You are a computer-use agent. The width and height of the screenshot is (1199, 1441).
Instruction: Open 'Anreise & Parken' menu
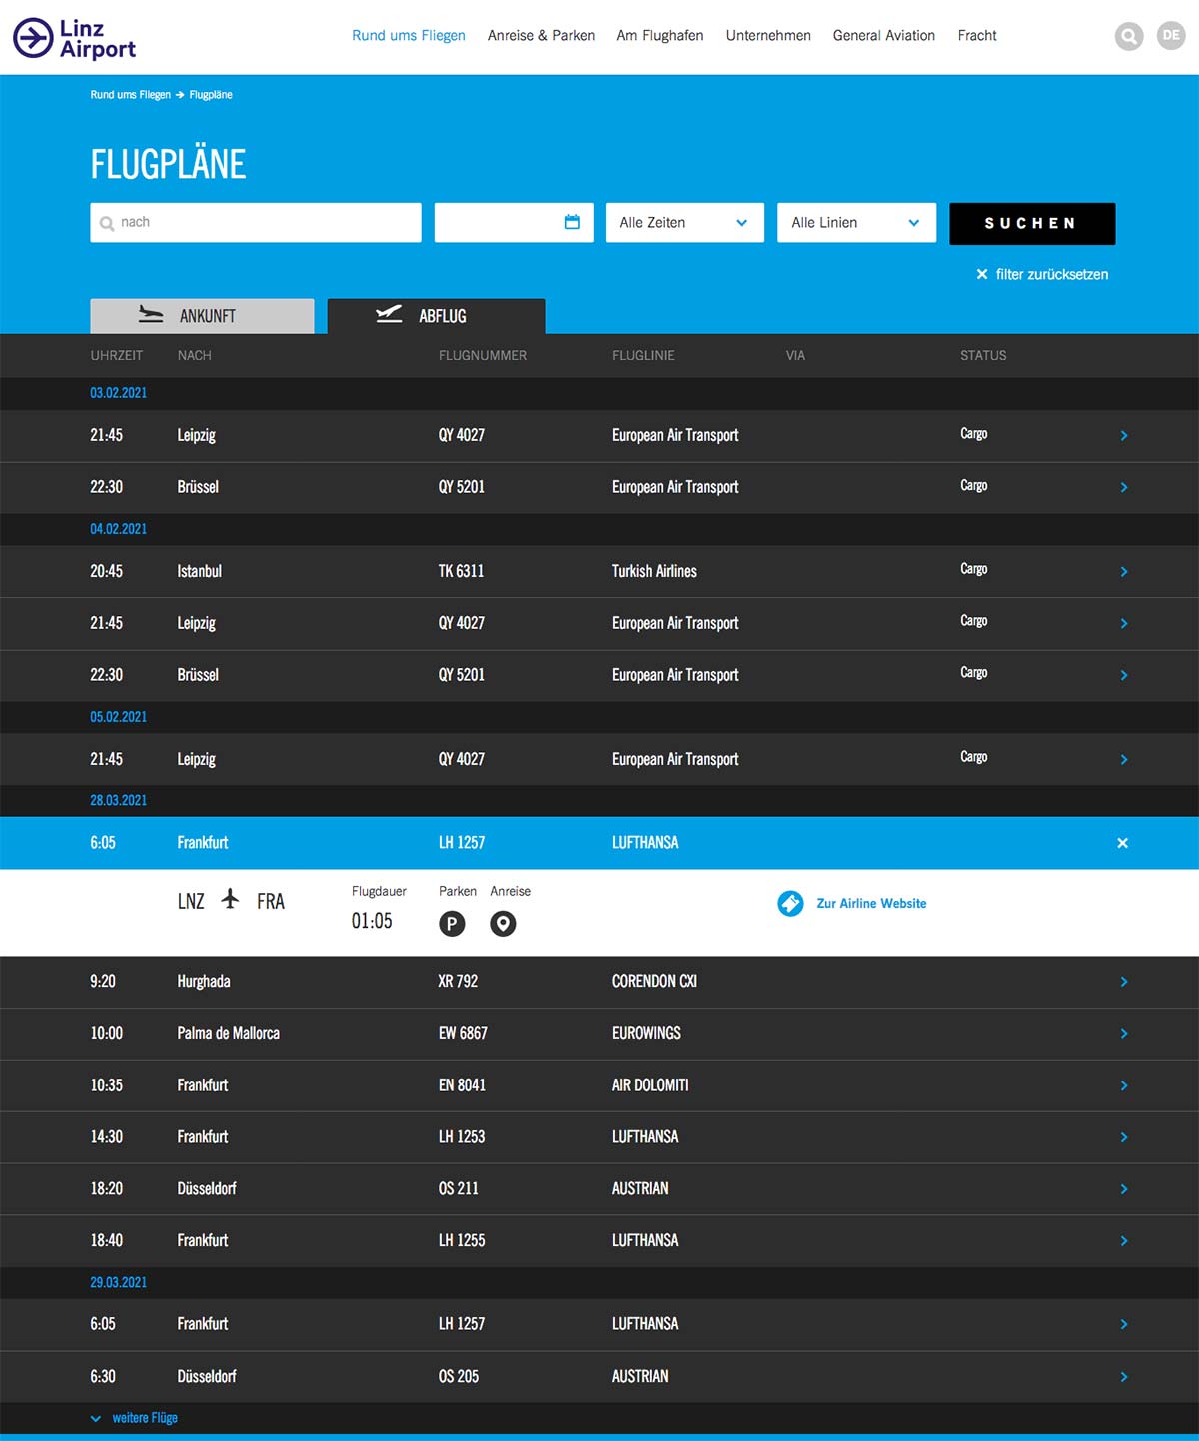click(x=541, y=36)
